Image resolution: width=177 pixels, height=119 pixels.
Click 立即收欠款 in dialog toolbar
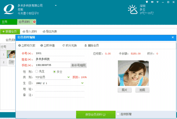pyautogui.click(x=27, y=46)
